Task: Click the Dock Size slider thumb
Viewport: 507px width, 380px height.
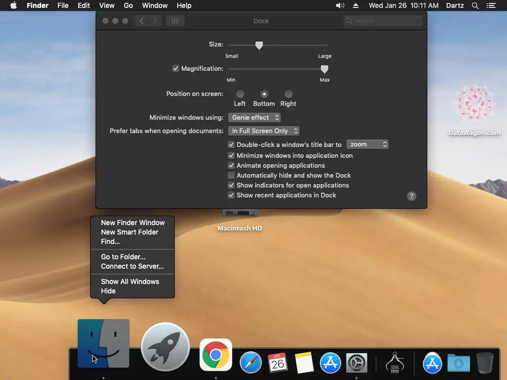Action: pyautogui.click(x=259, y=45)
